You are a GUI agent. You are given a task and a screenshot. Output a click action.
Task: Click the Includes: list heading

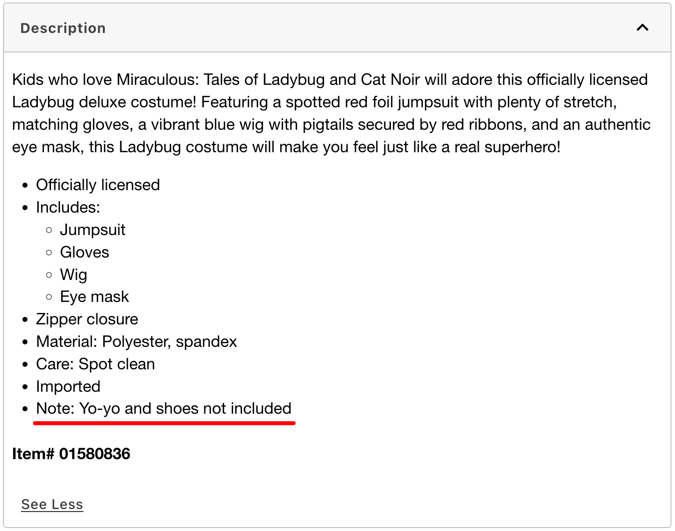[x=68, y=207]
